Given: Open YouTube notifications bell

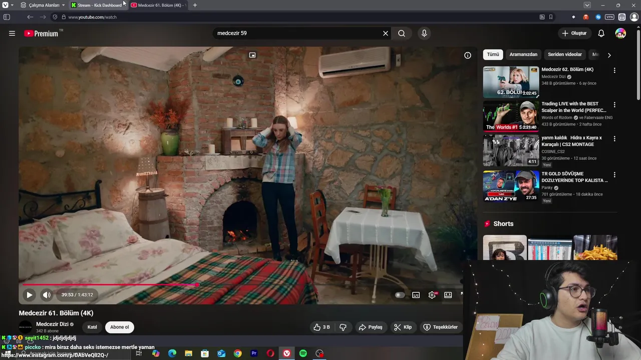Looking at the screenshot, I should (x=601, y=33).
